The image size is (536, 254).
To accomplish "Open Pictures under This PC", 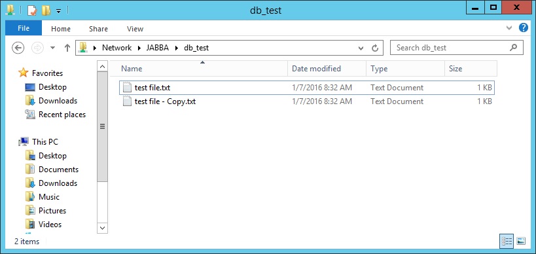I will (x=52, y=211).
